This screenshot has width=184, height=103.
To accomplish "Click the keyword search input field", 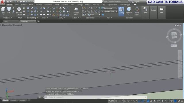I will point(116,2).
